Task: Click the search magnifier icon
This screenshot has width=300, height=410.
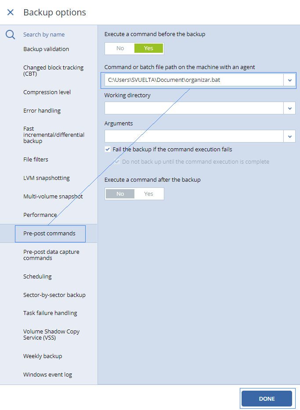Action: pos(11,35)
